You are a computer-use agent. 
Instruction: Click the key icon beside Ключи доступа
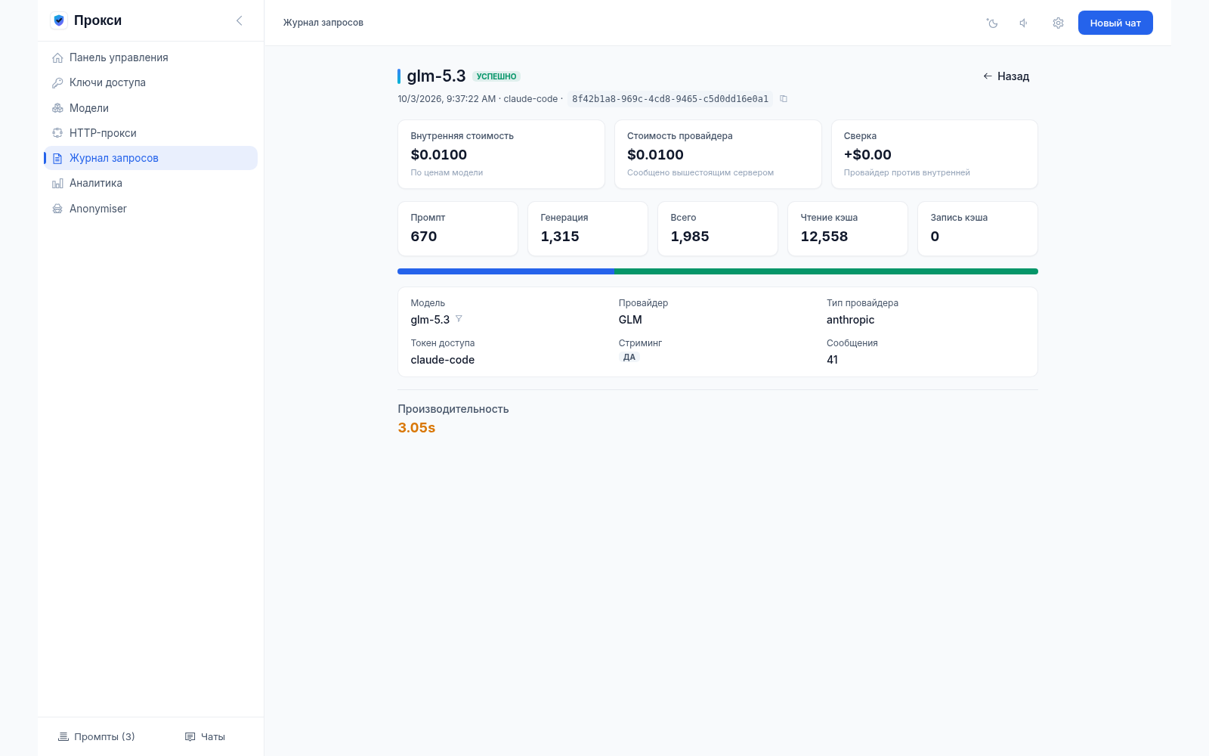pyautogui.click(x=57, y=82)
